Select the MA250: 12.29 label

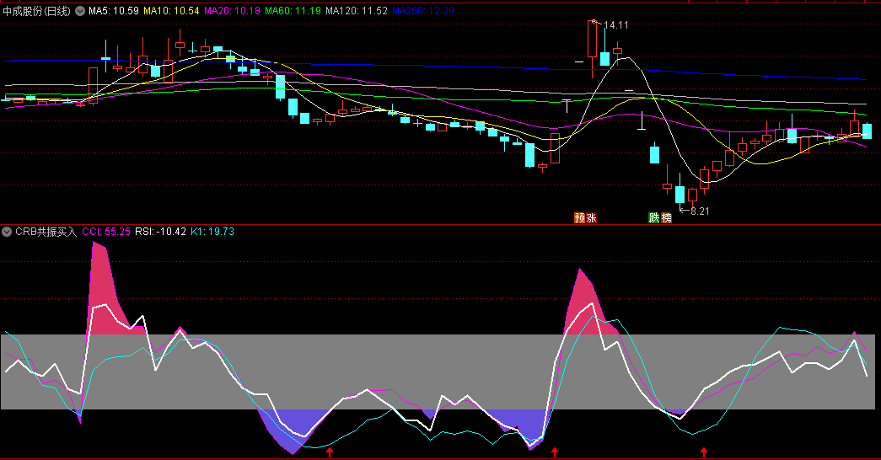coord(423,11)
